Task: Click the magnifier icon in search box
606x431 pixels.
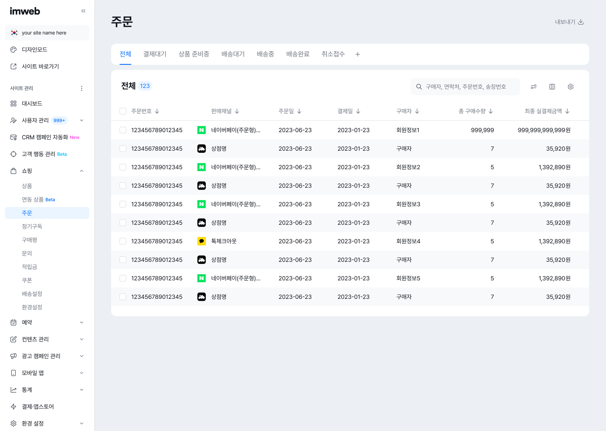Action: coord(419,87)
